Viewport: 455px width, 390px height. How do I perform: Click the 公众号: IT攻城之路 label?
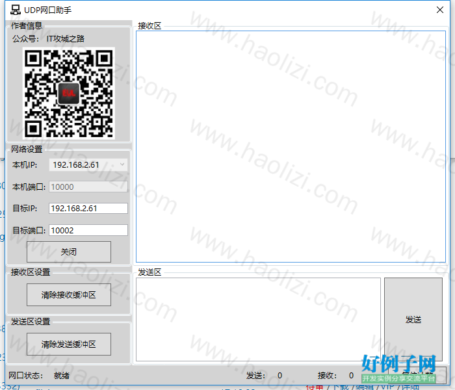click(48, 39)
